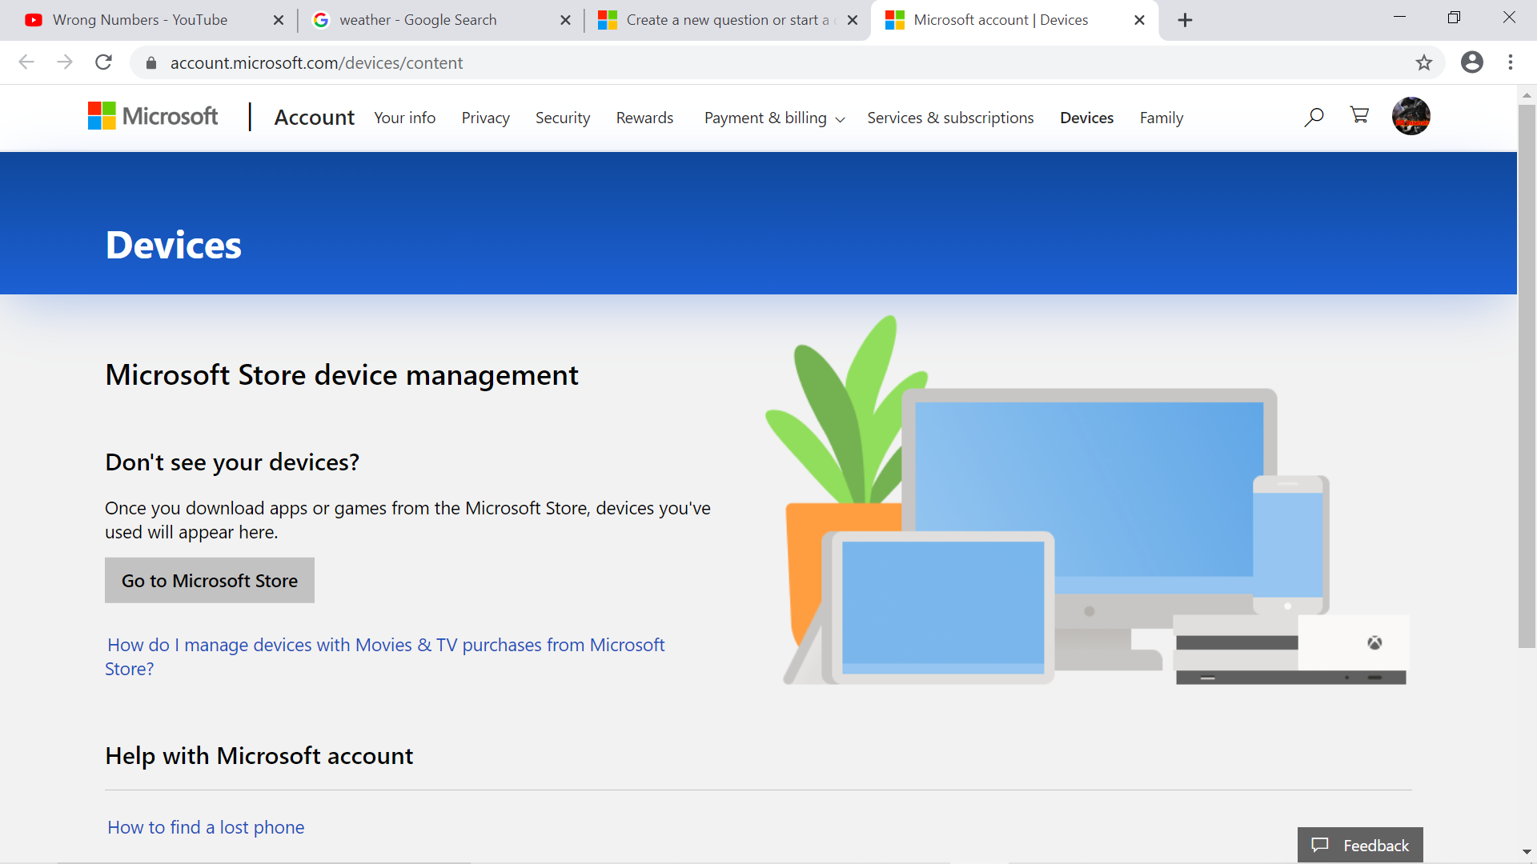Click the site padlock icon
The image size is (1537, 864).
tap(150, 62)
